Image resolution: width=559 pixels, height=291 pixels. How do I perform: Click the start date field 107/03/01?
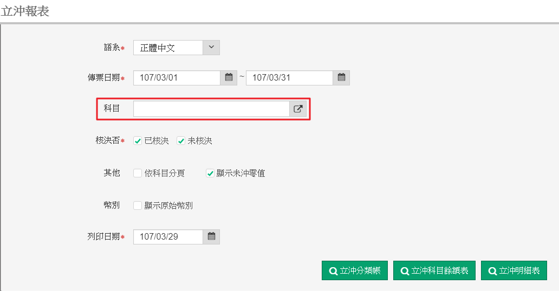pyautogui.click(x=177, y=77)
